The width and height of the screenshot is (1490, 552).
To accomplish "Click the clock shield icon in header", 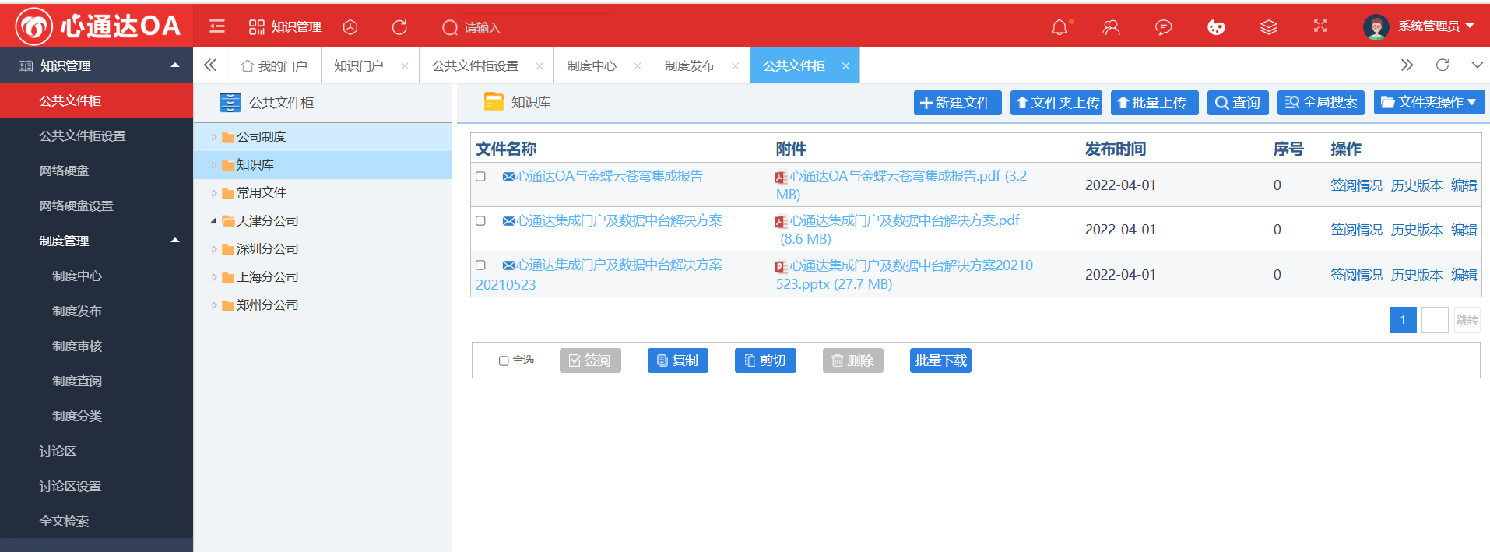I will pos(350,27).
